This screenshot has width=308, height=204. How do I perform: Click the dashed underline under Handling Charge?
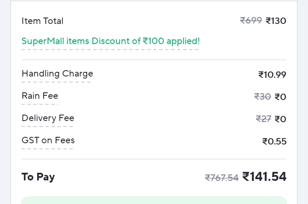56,82
